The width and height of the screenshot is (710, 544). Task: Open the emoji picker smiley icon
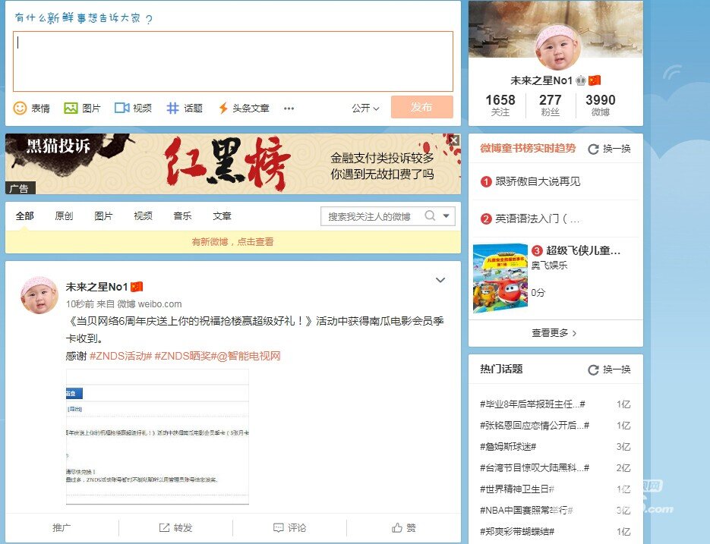pyautogui.click(x=20, y=108)
